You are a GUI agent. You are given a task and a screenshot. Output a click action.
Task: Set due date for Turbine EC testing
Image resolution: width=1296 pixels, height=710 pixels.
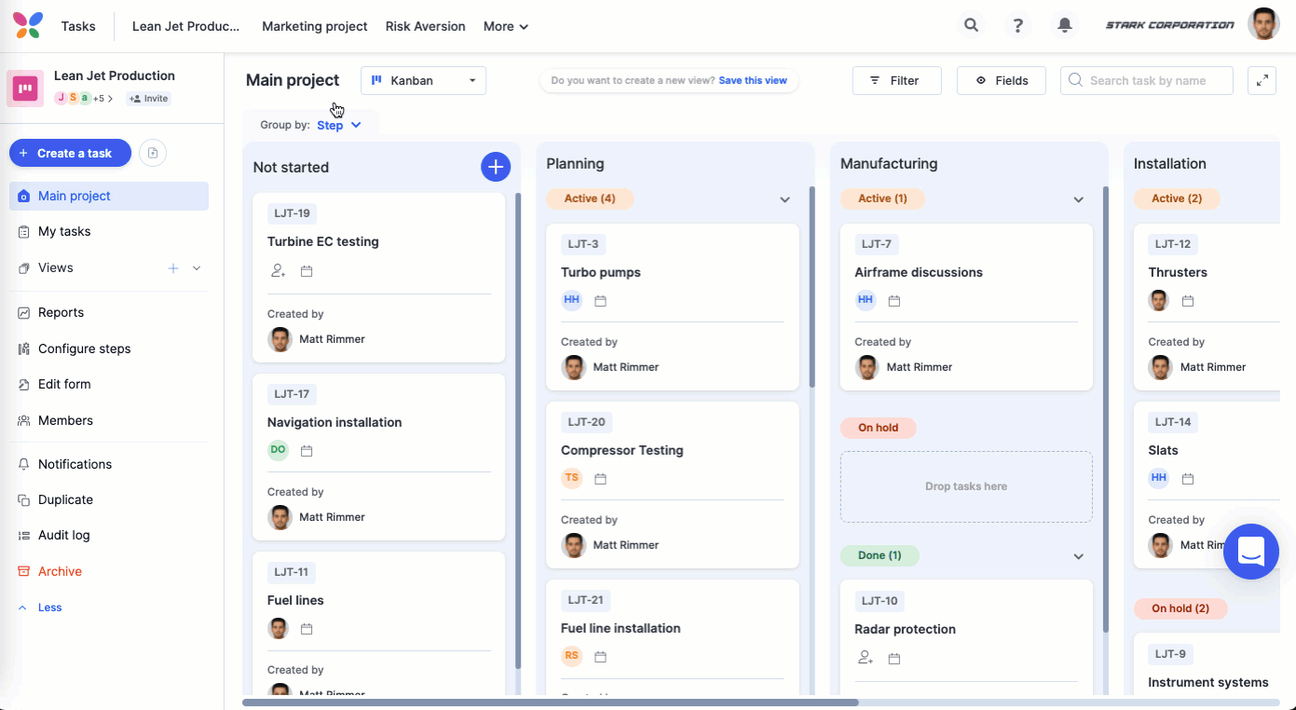(307, 271)
